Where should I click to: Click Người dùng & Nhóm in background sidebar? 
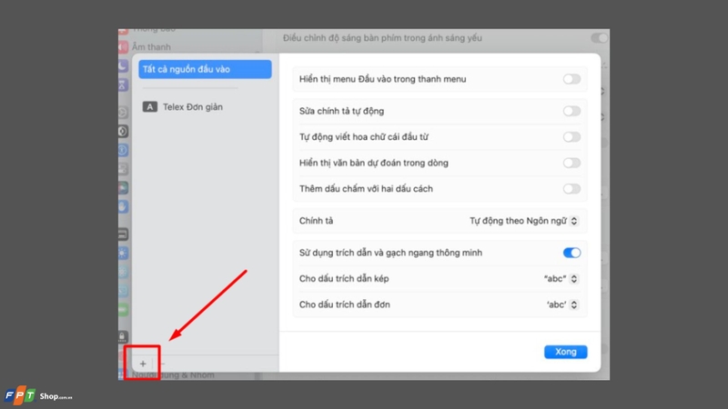click(x=173, y=374)
